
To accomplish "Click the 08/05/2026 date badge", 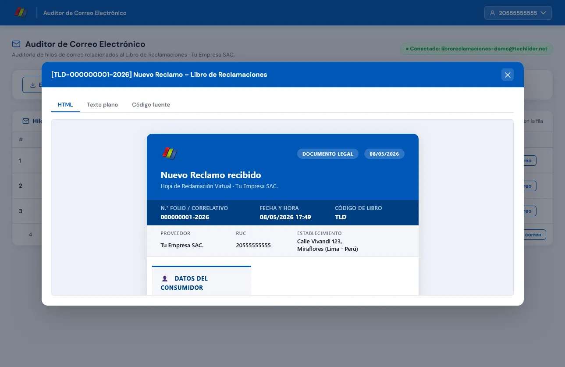I will [384, 154].
